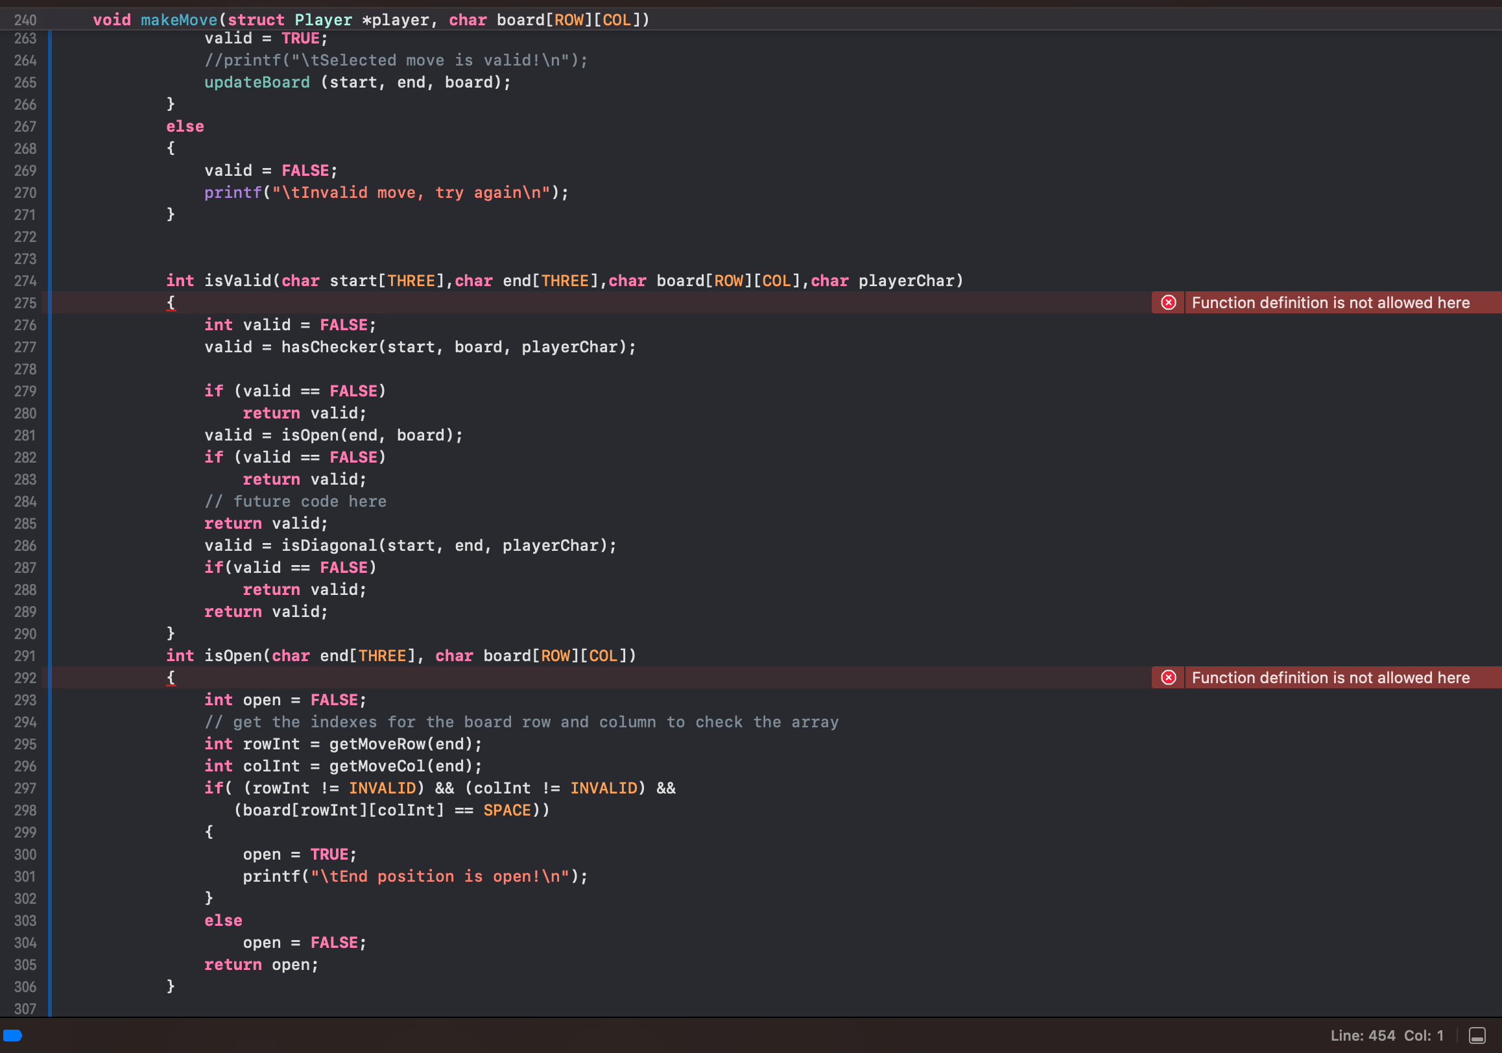Click line number 275 gutter to toggle breakpoint
The height and width of the screenshot is (1053, 1502).
pos(25,302)
